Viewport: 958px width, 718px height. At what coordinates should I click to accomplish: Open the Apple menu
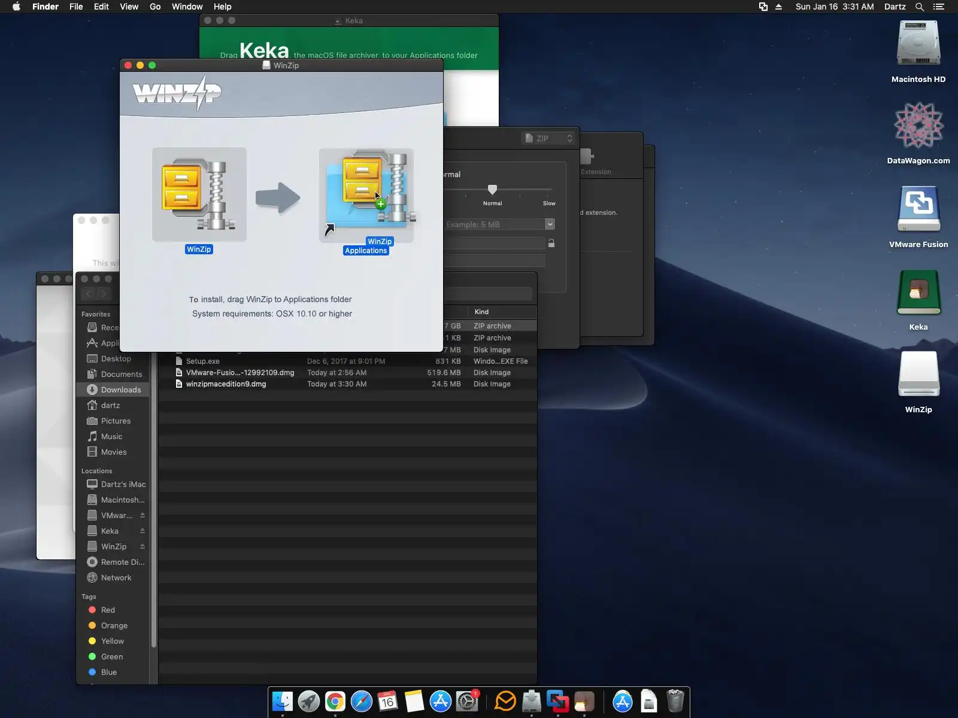tap(16, 7)
